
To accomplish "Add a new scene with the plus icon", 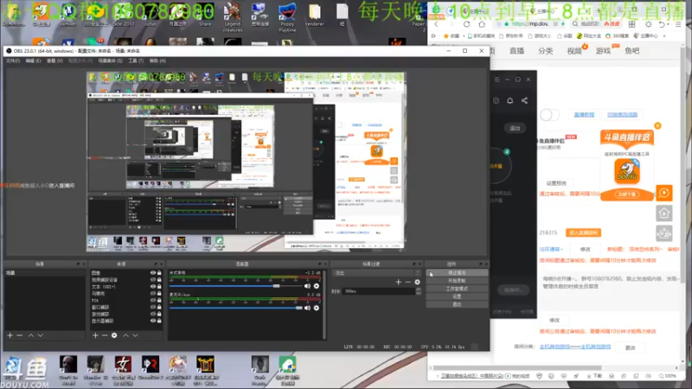I will tap(10, 335).
